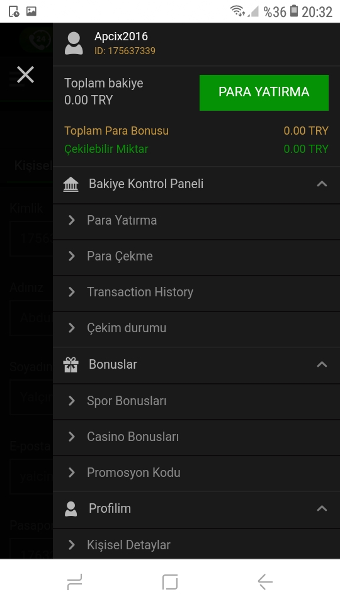
Task: Tap the gift box icon beside Bonuslar
Action: pyautogui.click(x=71, y=365)
